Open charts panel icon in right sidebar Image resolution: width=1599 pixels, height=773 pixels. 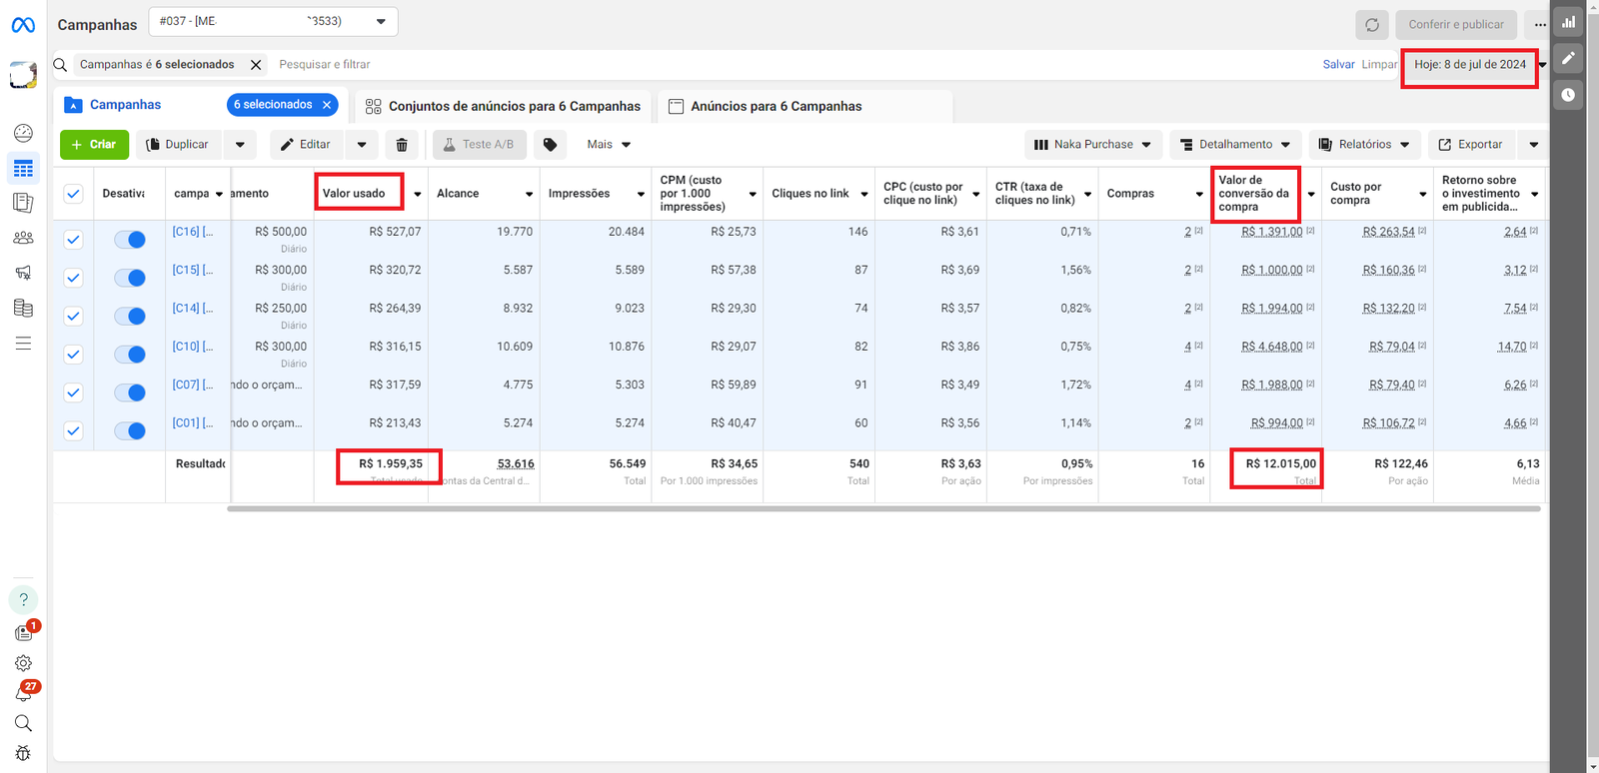[x=1568, y=22]
